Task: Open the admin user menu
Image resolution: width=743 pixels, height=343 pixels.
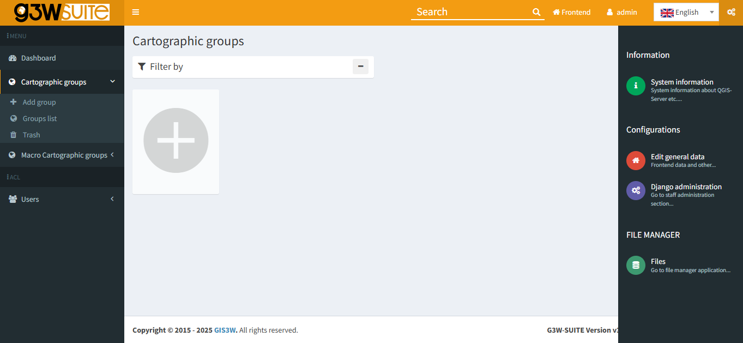Action: coord(622,12)
